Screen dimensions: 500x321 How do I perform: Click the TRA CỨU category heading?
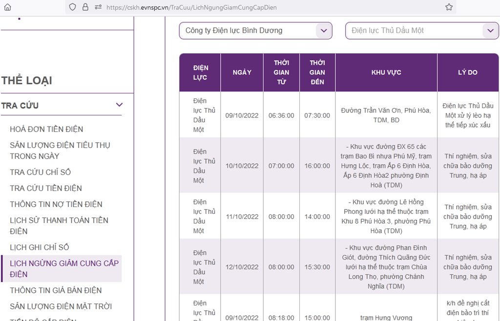pos(20,105)
